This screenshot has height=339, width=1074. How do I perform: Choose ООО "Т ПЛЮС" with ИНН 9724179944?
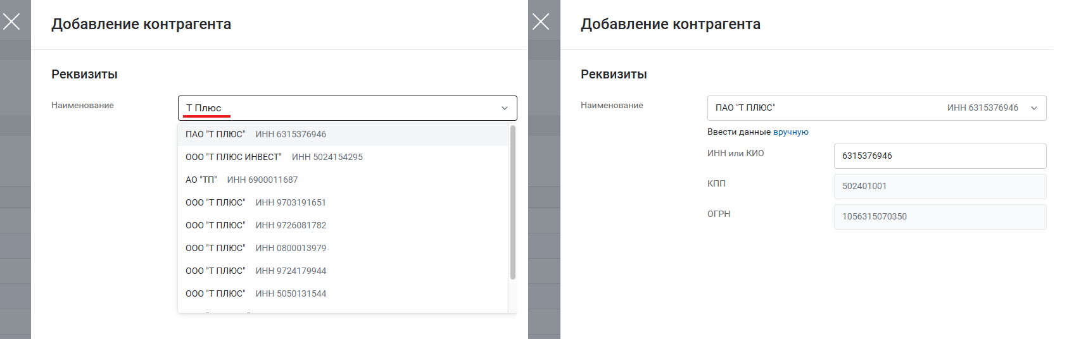click(x=343, y=271)
